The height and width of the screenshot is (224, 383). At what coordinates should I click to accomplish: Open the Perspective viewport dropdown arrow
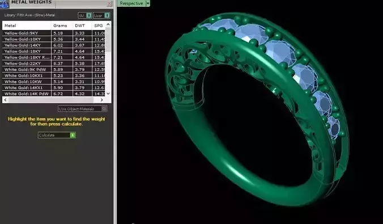coord(147,3)
